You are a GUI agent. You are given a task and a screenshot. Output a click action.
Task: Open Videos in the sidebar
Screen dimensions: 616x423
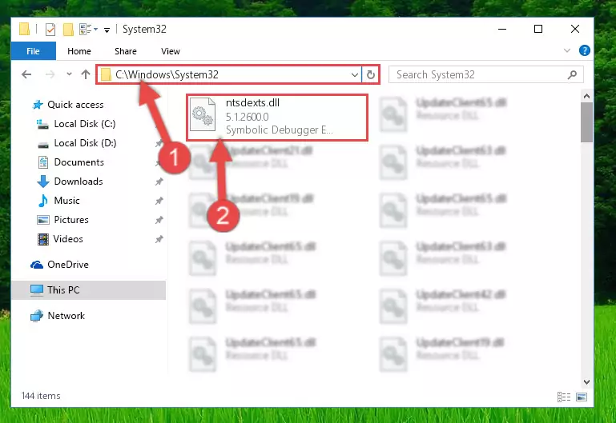68,239
